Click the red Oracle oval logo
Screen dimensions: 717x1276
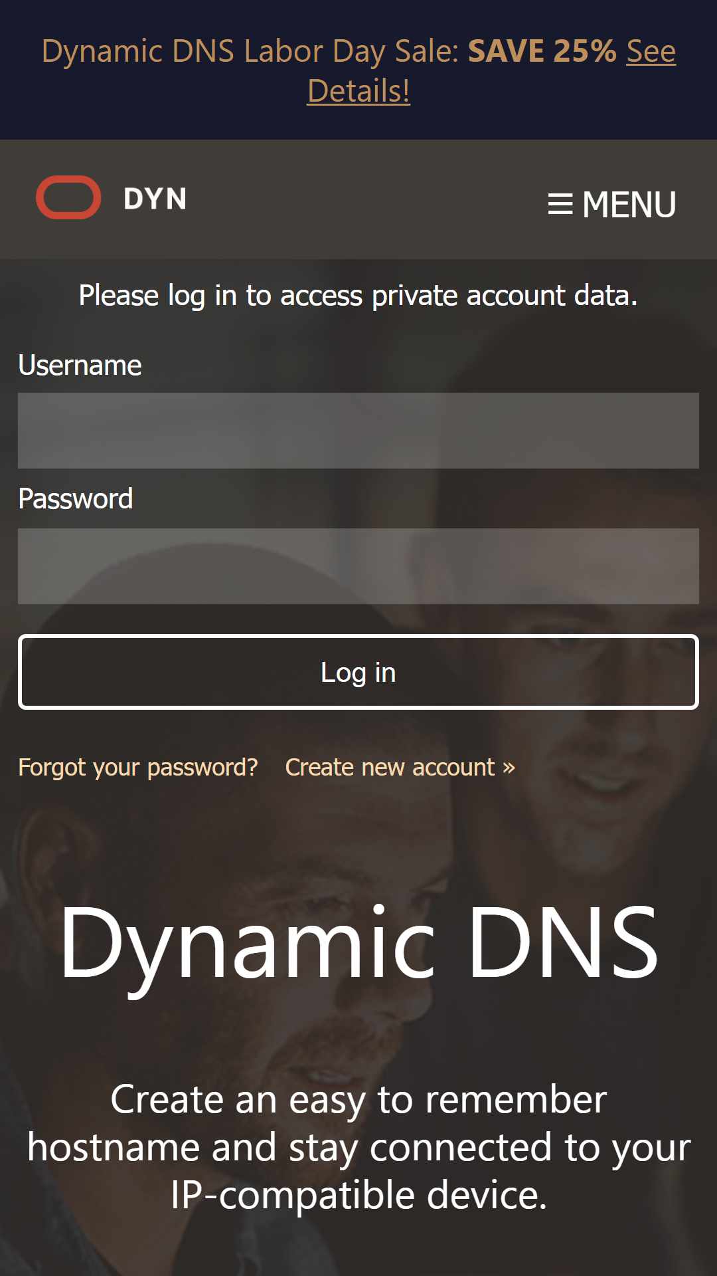pyautogui.click(x=68, y=197)
